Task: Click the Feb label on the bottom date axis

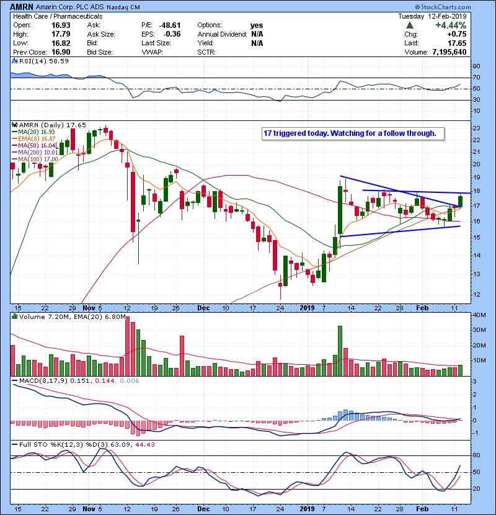Action: click(422, 509)
